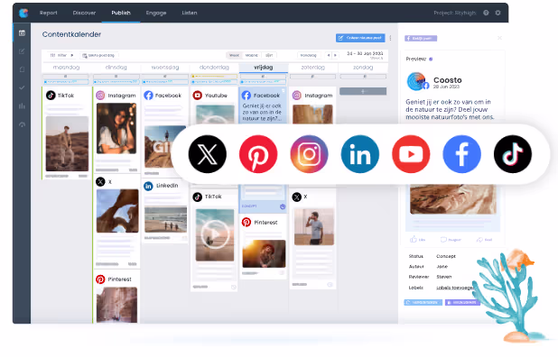
Task: Click the info dot next to Preview
Action: [431, 59]
